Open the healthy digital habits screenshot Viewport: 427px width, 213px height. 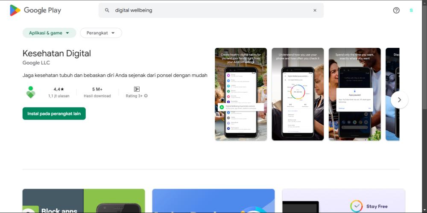coord(241,94)
